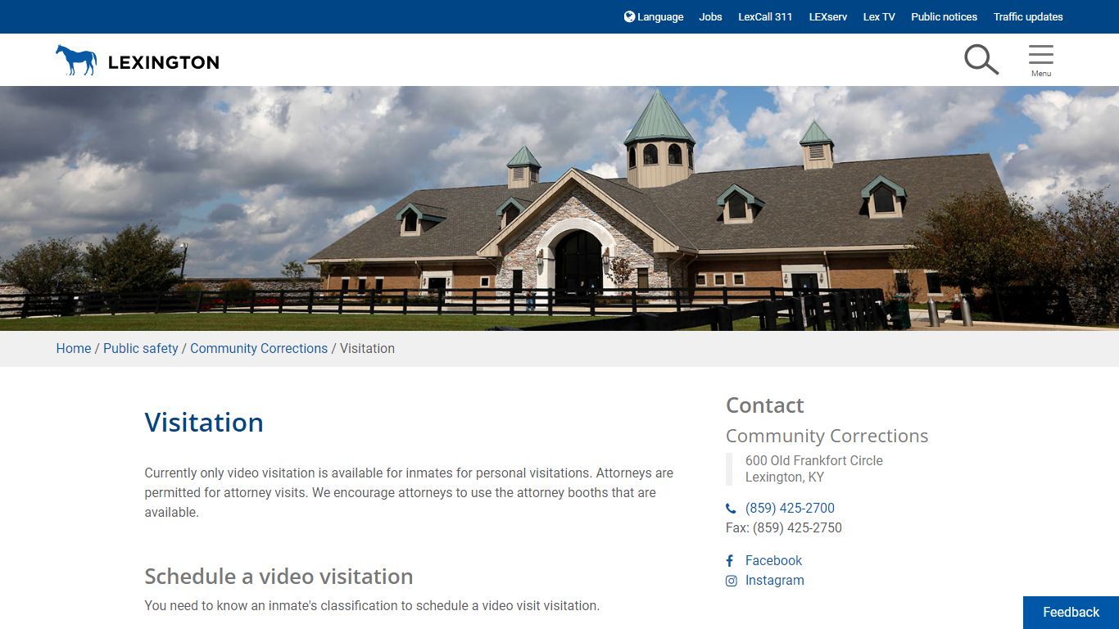Screen dimensions: 1119x629
Task: Click the Instagram icon in Contact
Action: (x=731, y=581)
